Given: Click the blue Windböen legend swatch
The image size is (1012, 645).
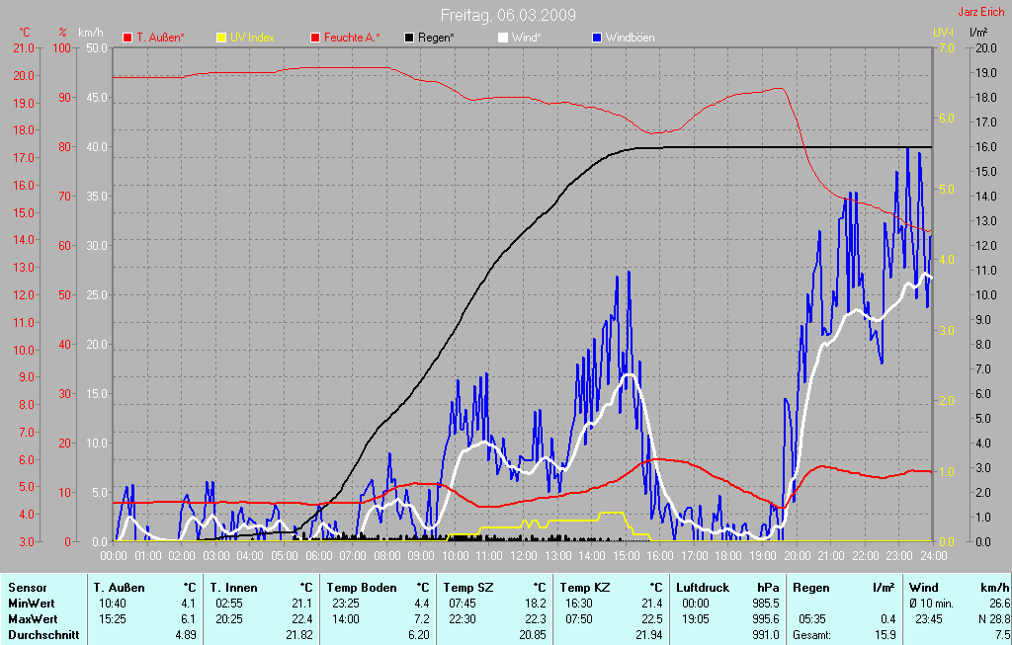Looking at the screenshot, I should click(597, 38).
